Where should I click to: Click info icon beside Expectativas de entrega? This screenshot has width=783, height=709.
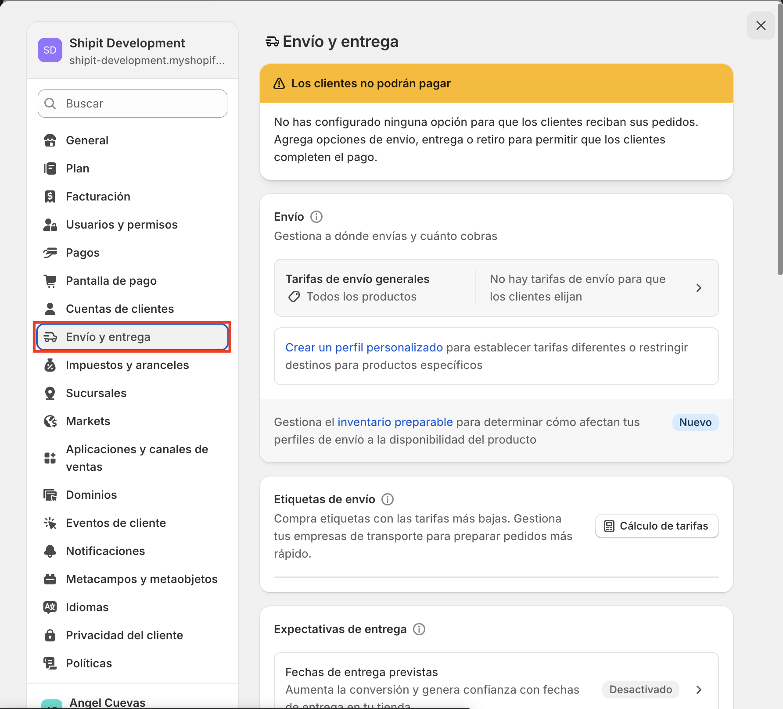419,629
